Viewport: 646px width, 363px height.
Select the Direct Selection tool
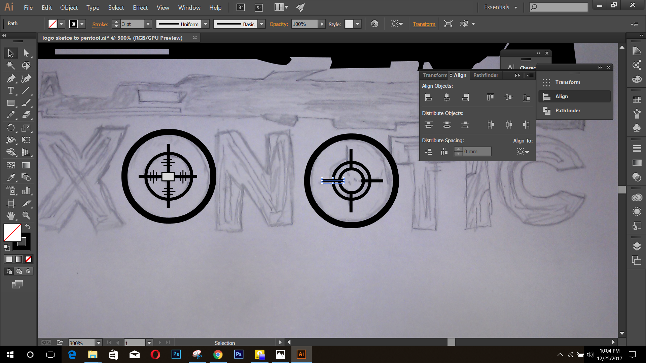tap(26, 53)
